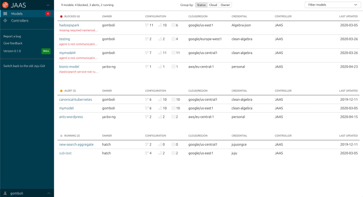Open the hadoopspark model

69,25
